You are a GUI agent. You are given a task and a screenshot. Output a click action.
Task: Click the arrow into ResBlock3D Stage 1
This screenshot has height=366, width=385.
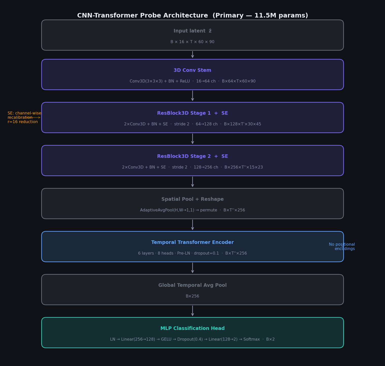[192, 96]
